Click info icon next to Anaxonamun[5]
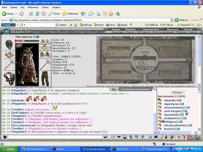 188,107
